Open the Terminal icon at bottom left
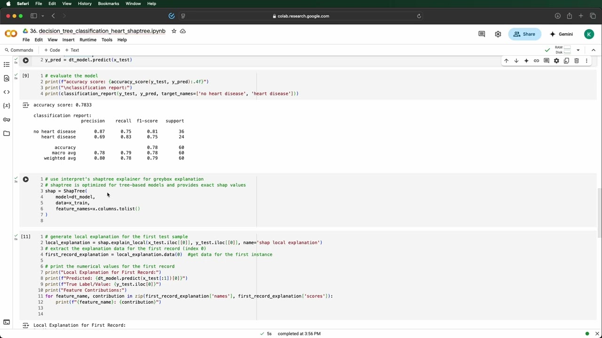This screenshot has height=338, width=602. 7,323
